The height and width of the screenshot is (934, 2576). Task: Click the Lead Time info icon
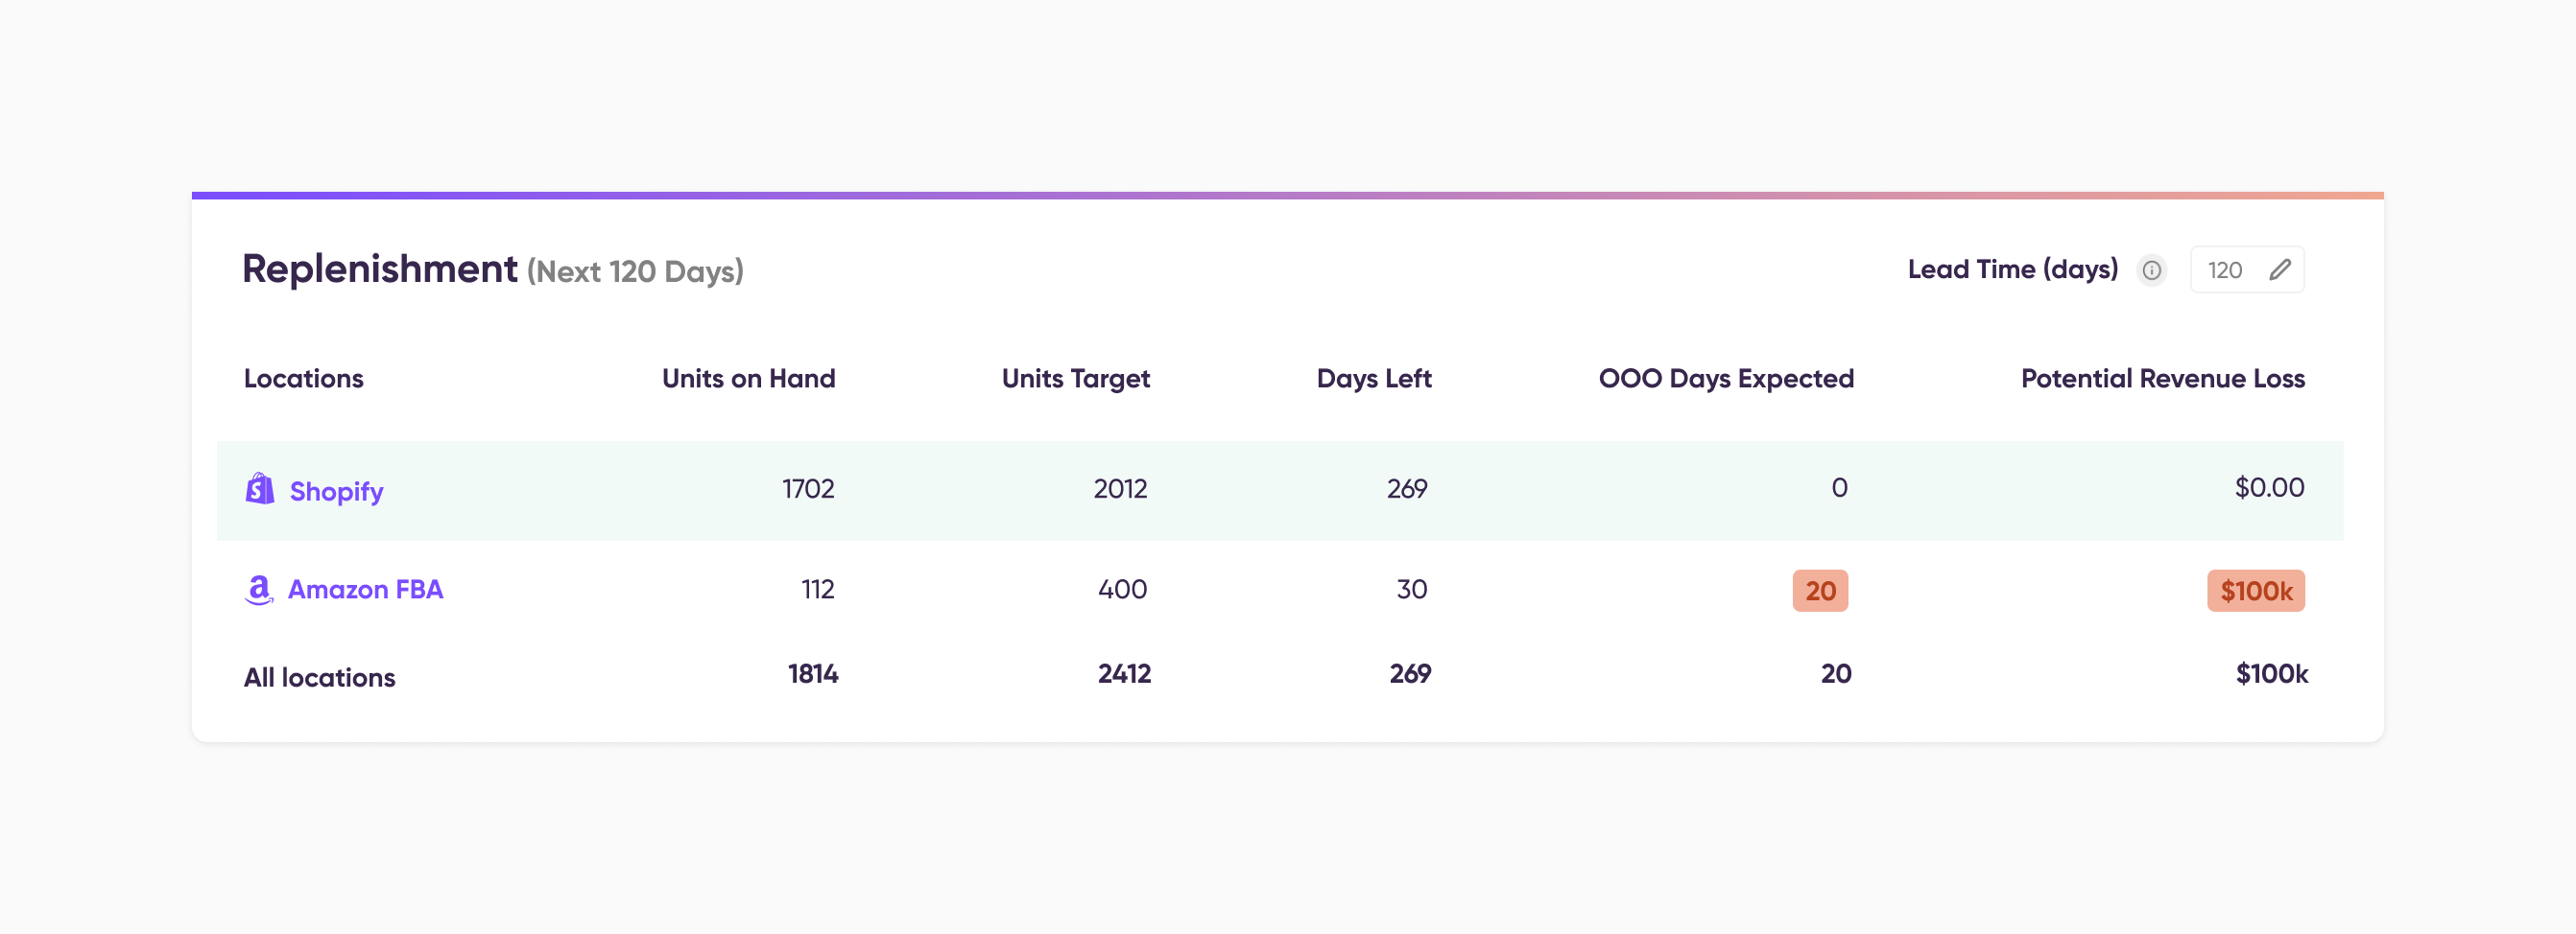click(x=2152, y=269)
